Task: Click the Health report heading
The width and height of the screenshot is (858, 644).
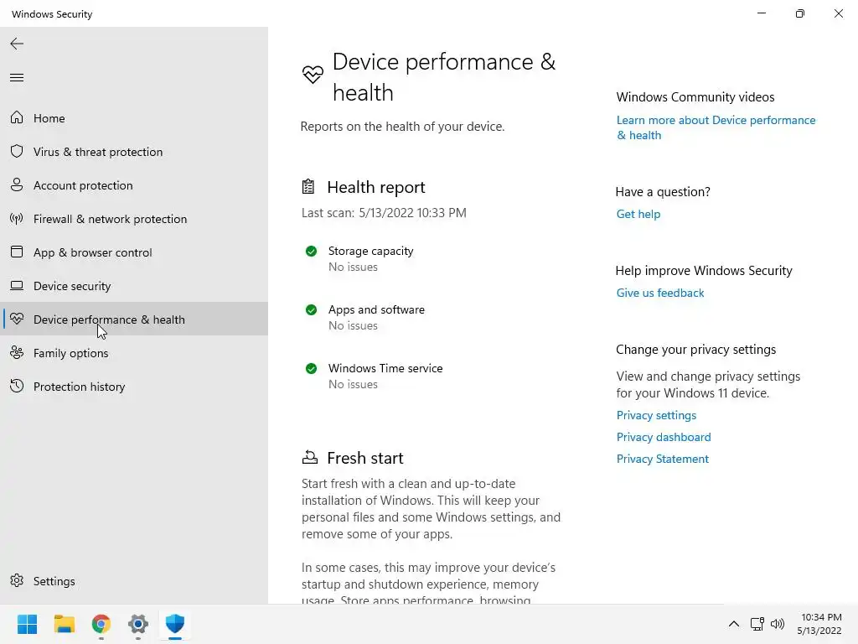Action: pos(376,187)
